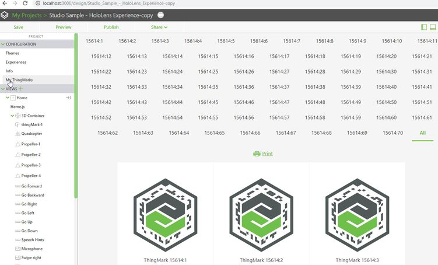
Task: Open Themes configuration
Action: tap(12, 53)
